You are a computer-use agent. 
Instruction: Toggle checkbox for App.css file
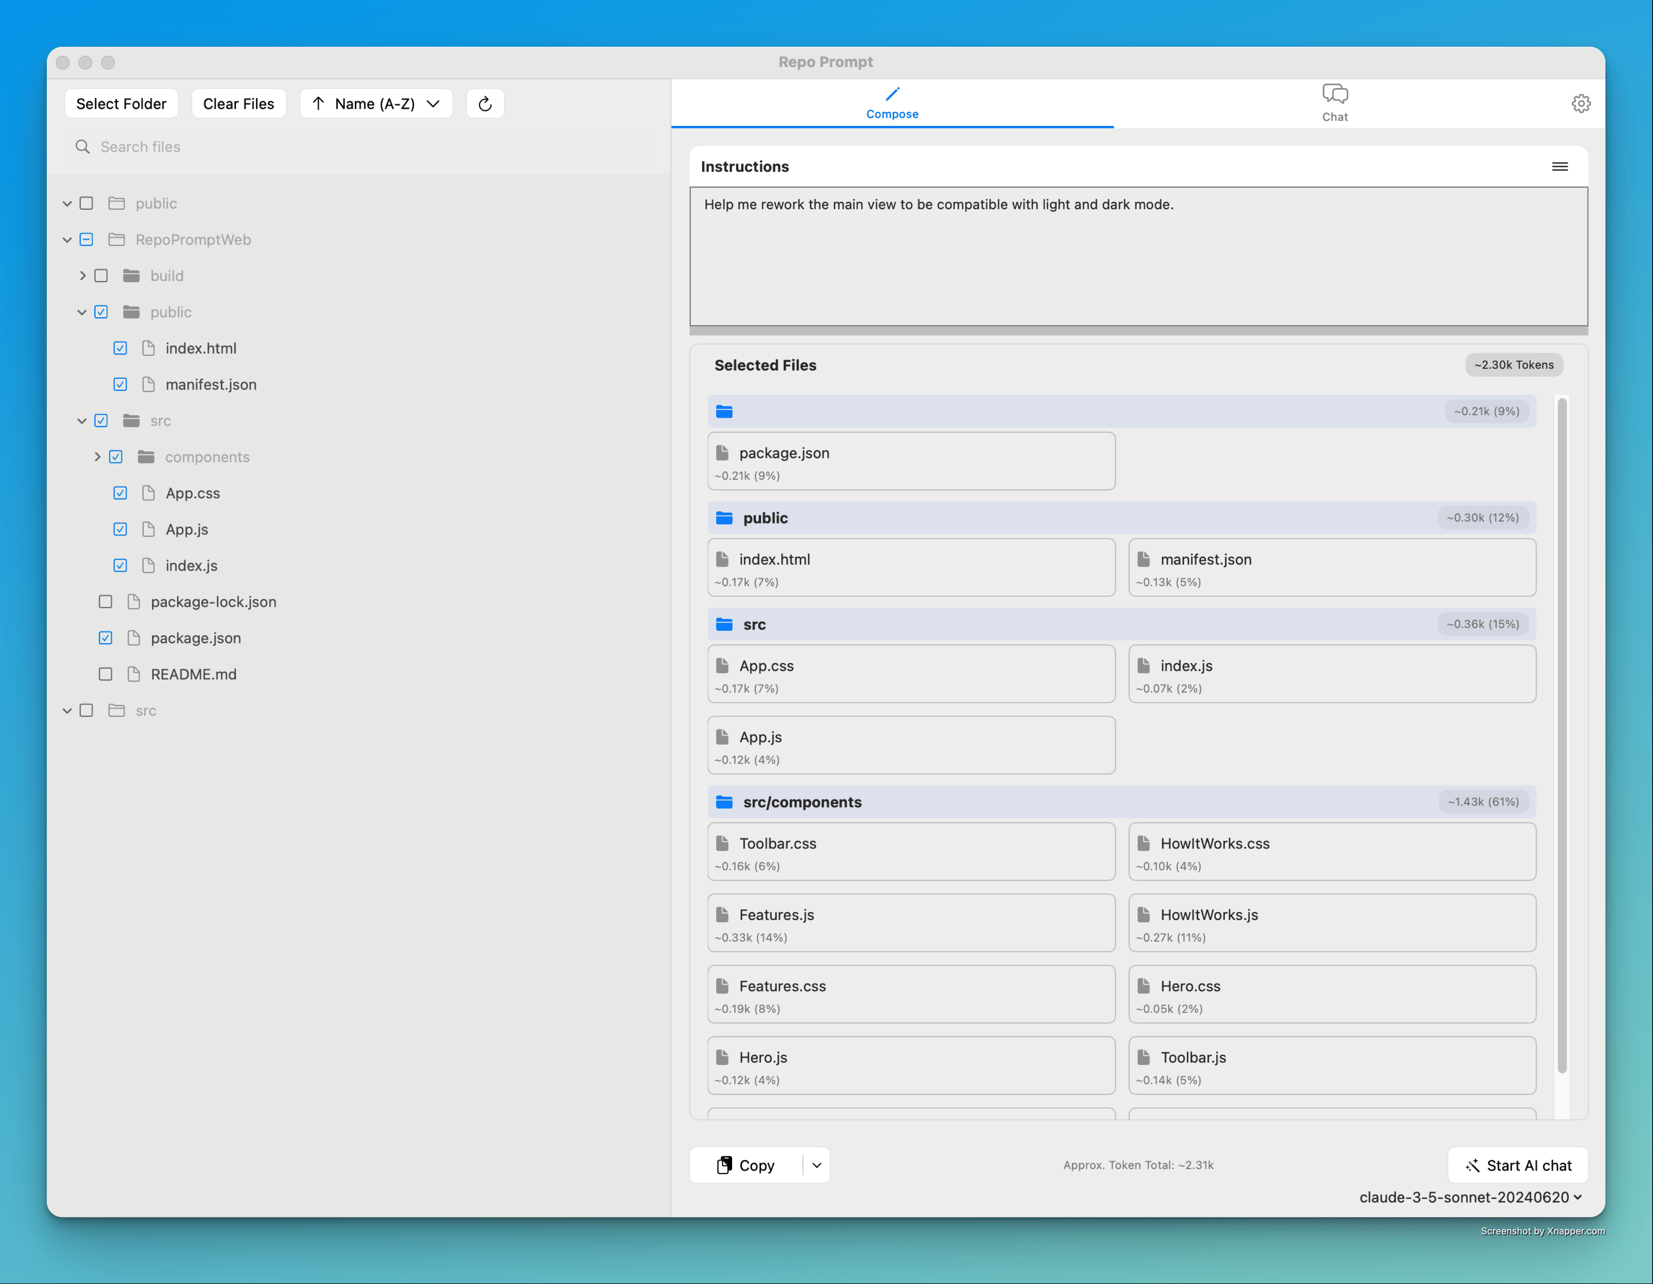click(119, 492)
